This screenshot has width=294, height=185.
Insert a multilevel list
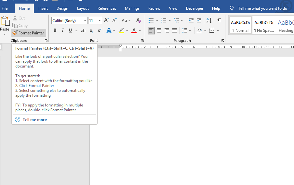(177, 20)
